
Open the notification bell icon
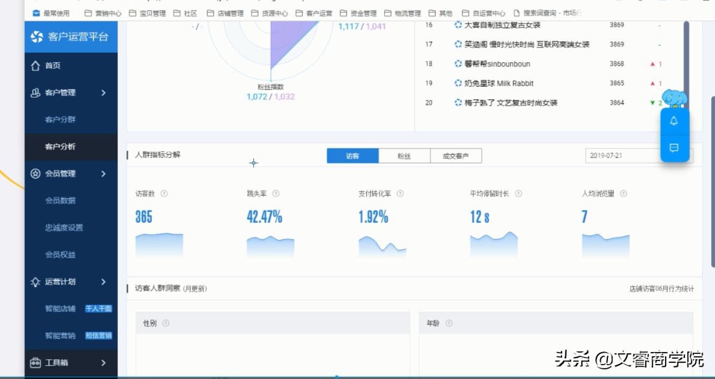675,121
